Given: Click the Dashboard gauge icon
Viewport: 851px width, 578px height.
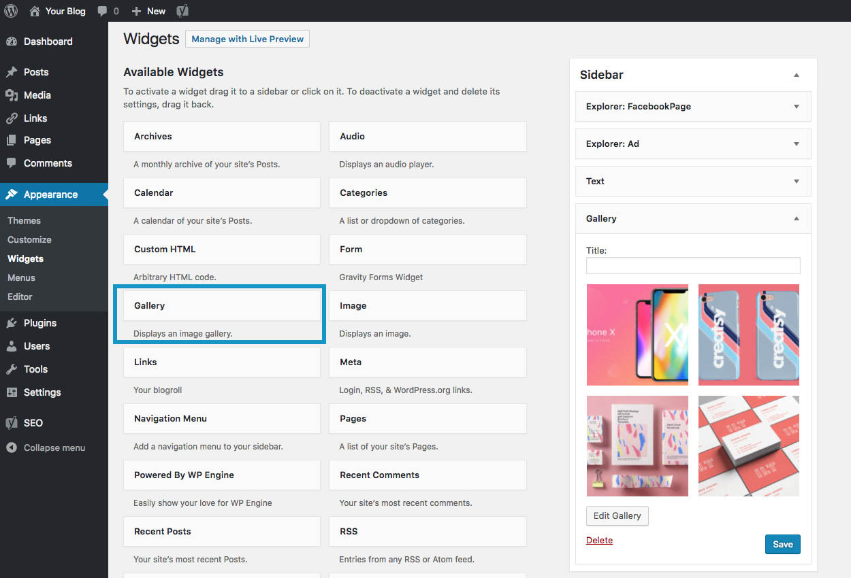Looking at the screenshot, I should [x=12, y=41].
